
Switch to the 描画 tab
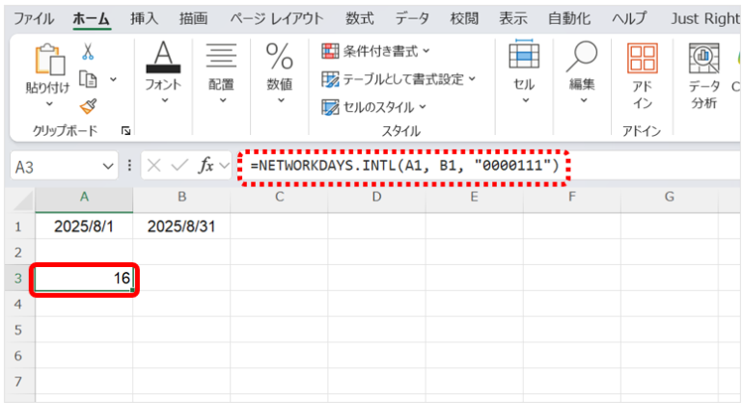[193, 19]
